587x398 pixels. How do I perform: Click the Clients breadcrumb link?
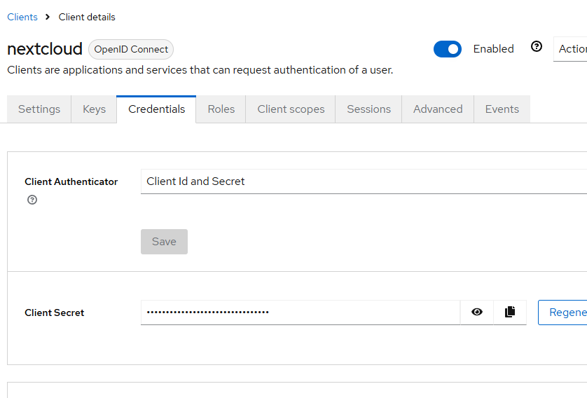[x=22, y=18]
